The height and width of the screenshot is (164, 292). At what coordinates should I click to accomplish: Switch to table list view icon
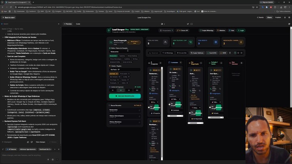click(x=238, y=53)
